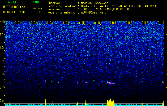Click the 0.9 kHz axis tick label
167x106 pixels.
point(2,61)
